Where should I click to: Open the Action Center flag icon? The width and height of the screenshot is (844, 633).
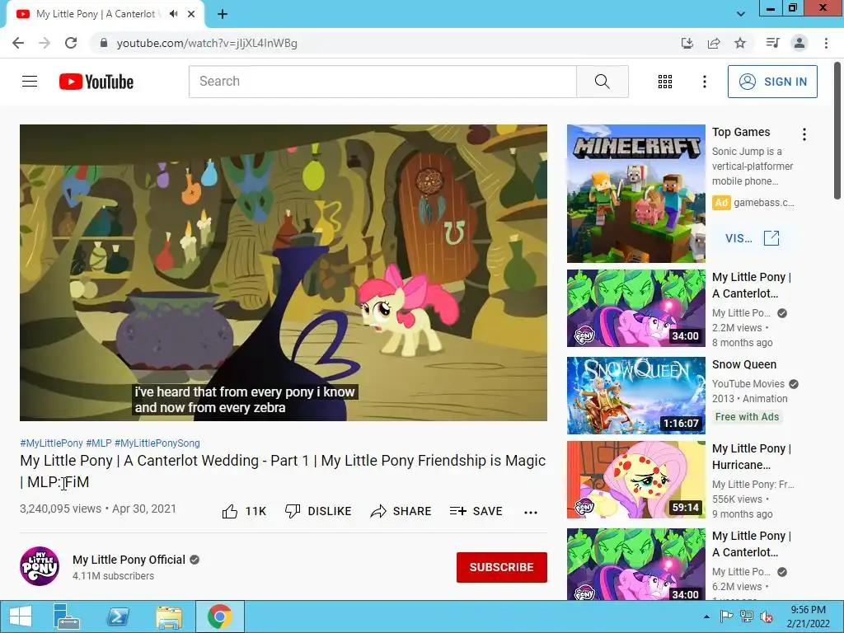(727, 617)
